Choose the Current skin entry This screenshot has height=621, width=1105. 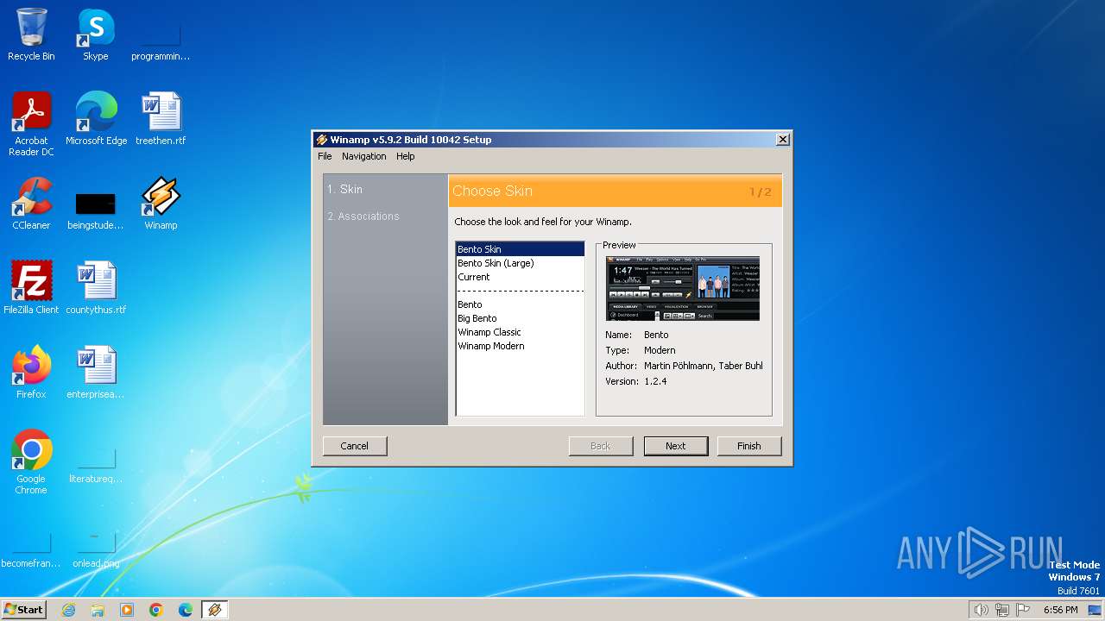point(520,277)
